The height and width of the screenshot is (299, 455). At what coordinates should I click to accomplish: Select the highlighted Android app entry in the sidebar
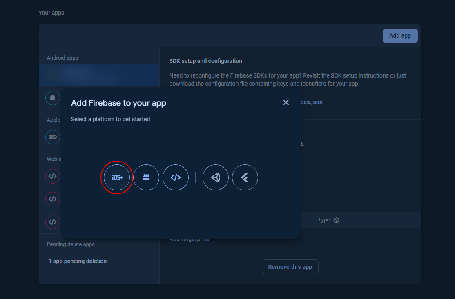(x=99, y=75)
